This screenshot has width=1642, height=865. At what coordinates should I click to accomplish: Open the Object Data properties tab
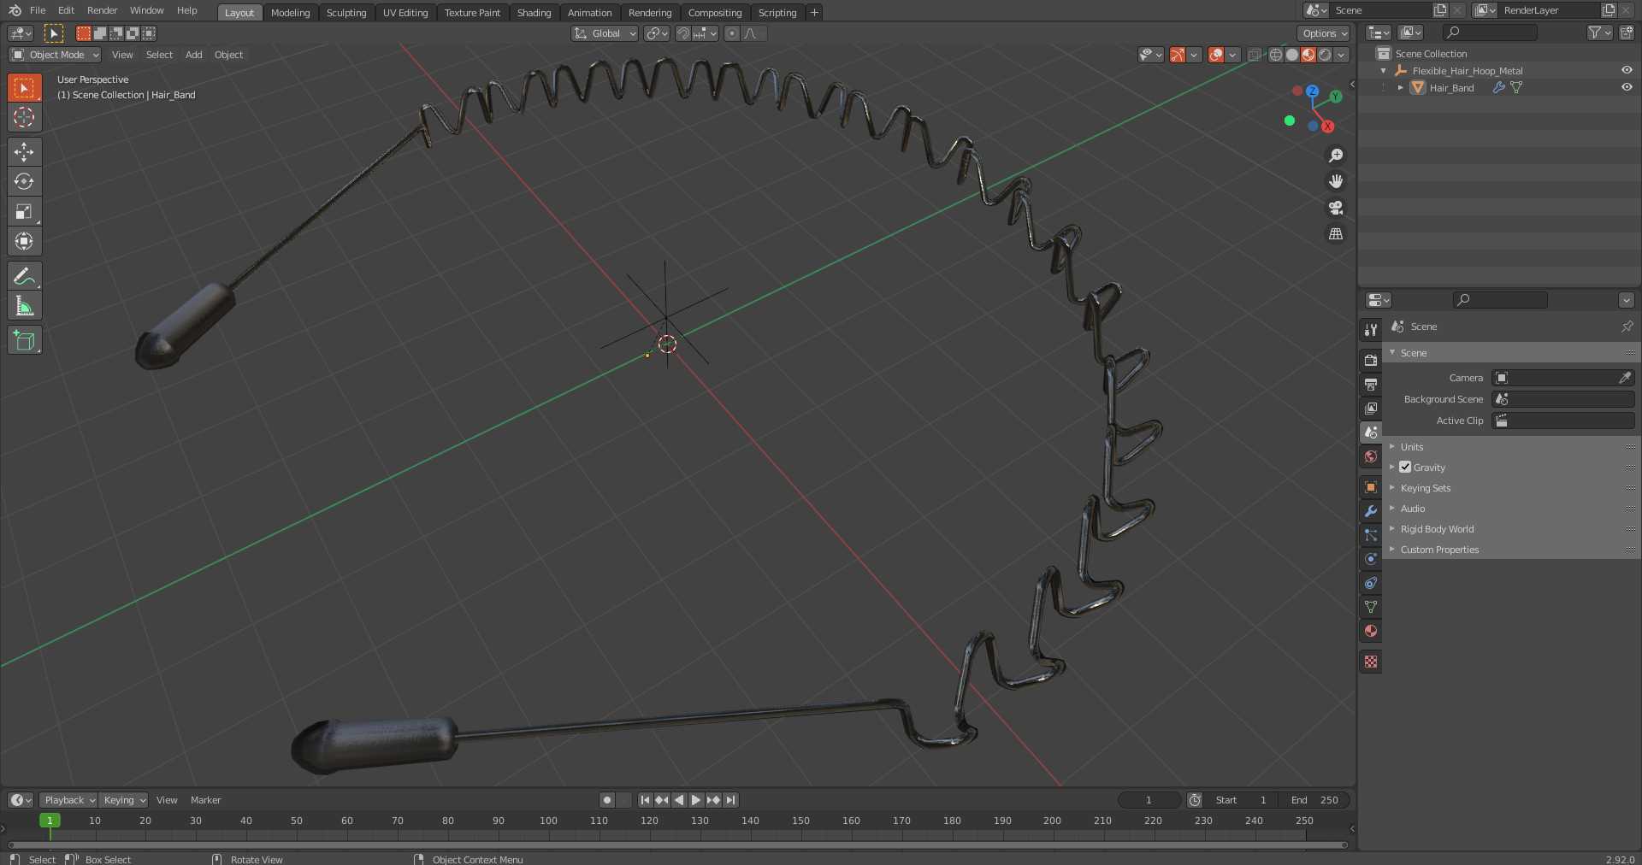(x=1371, y=607)
